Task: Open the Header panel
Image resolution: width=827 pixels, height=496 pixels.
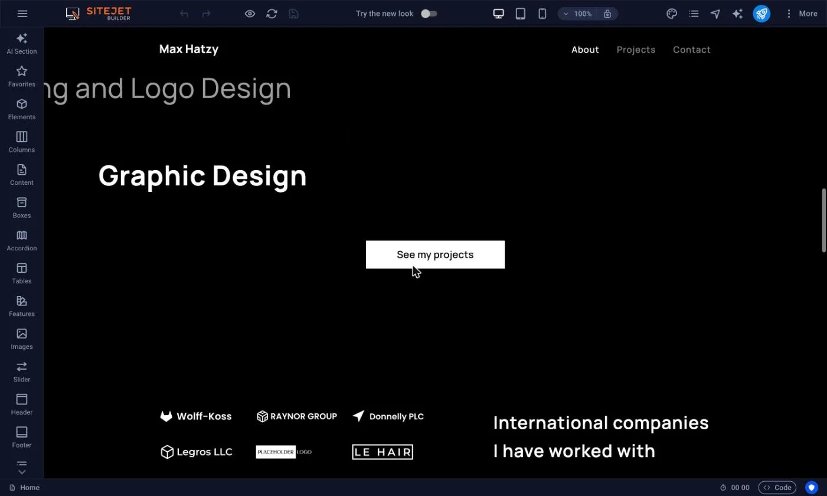Action: (x=22, y=405)
